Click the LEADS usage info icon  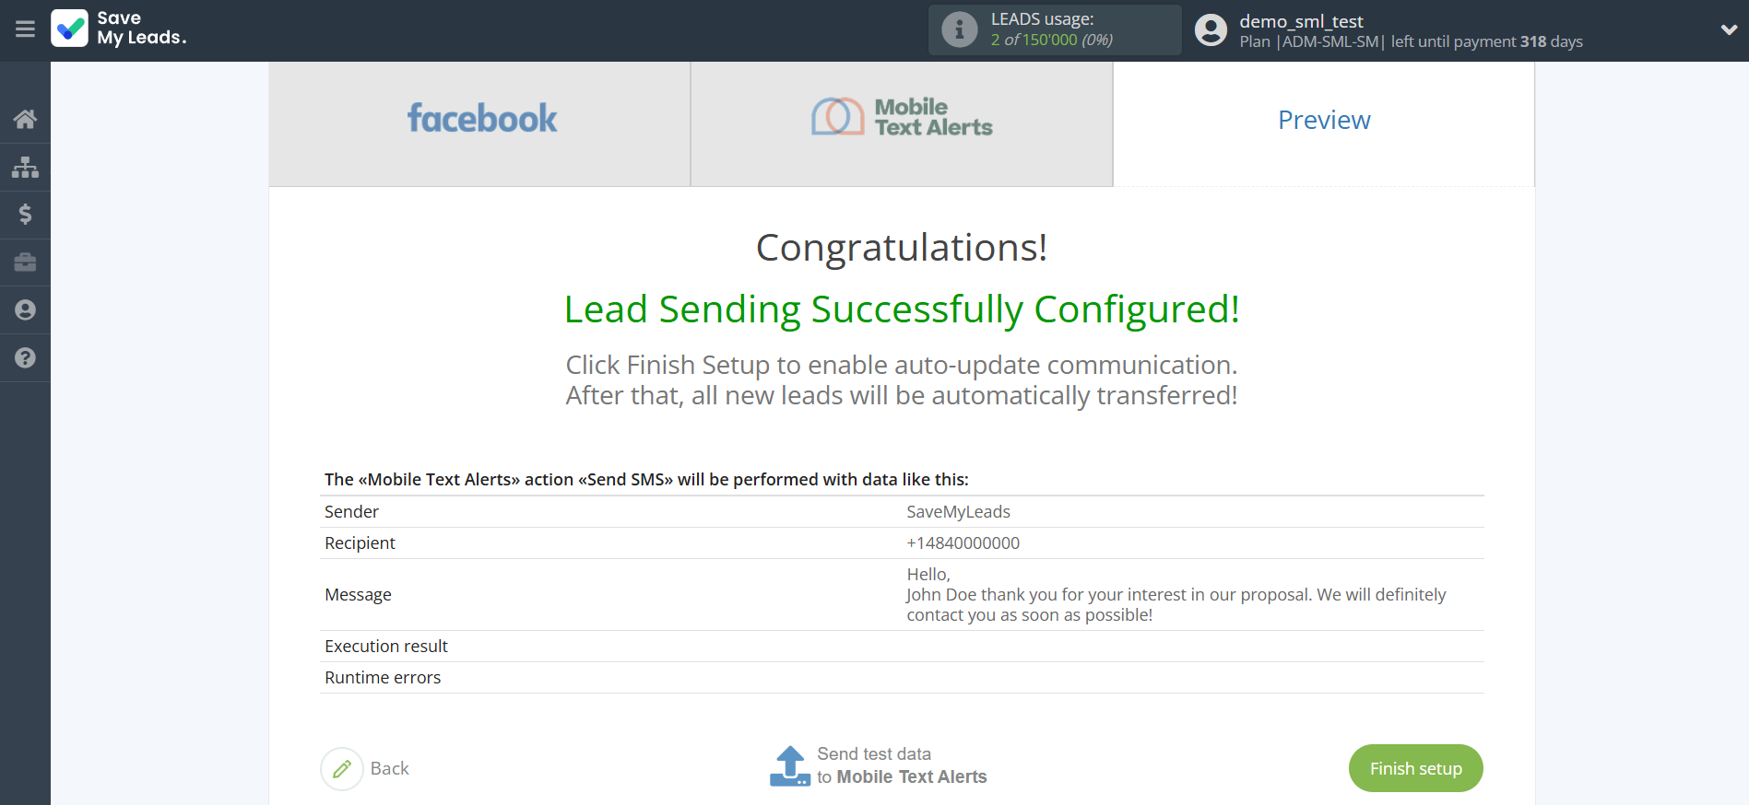coord(959,29)
